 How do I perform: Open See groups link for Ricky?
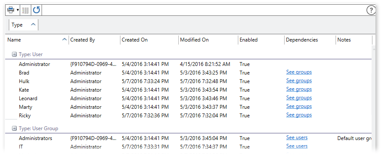[x=299, y=115]
